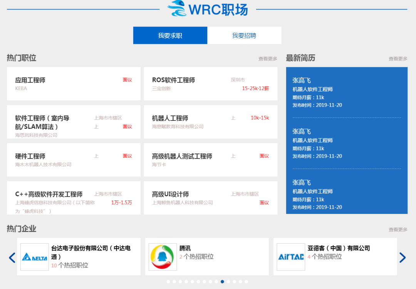The height and width of the screenshot is (289, 416).
Task: View more in 热门职位 section
Action: point(268,59)
